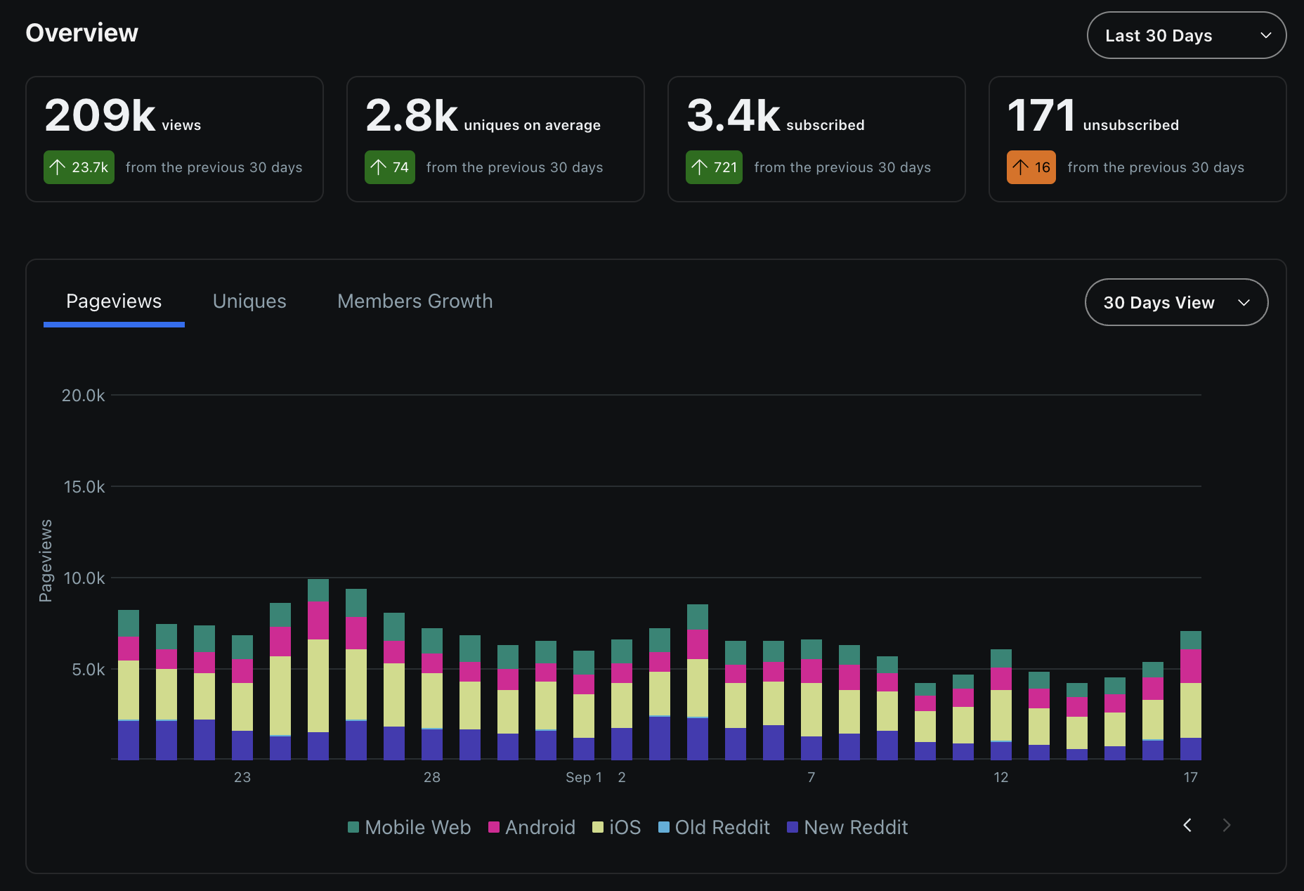Go to next chart period arrow
The image size is (1304, 891).
(1227, 825)
